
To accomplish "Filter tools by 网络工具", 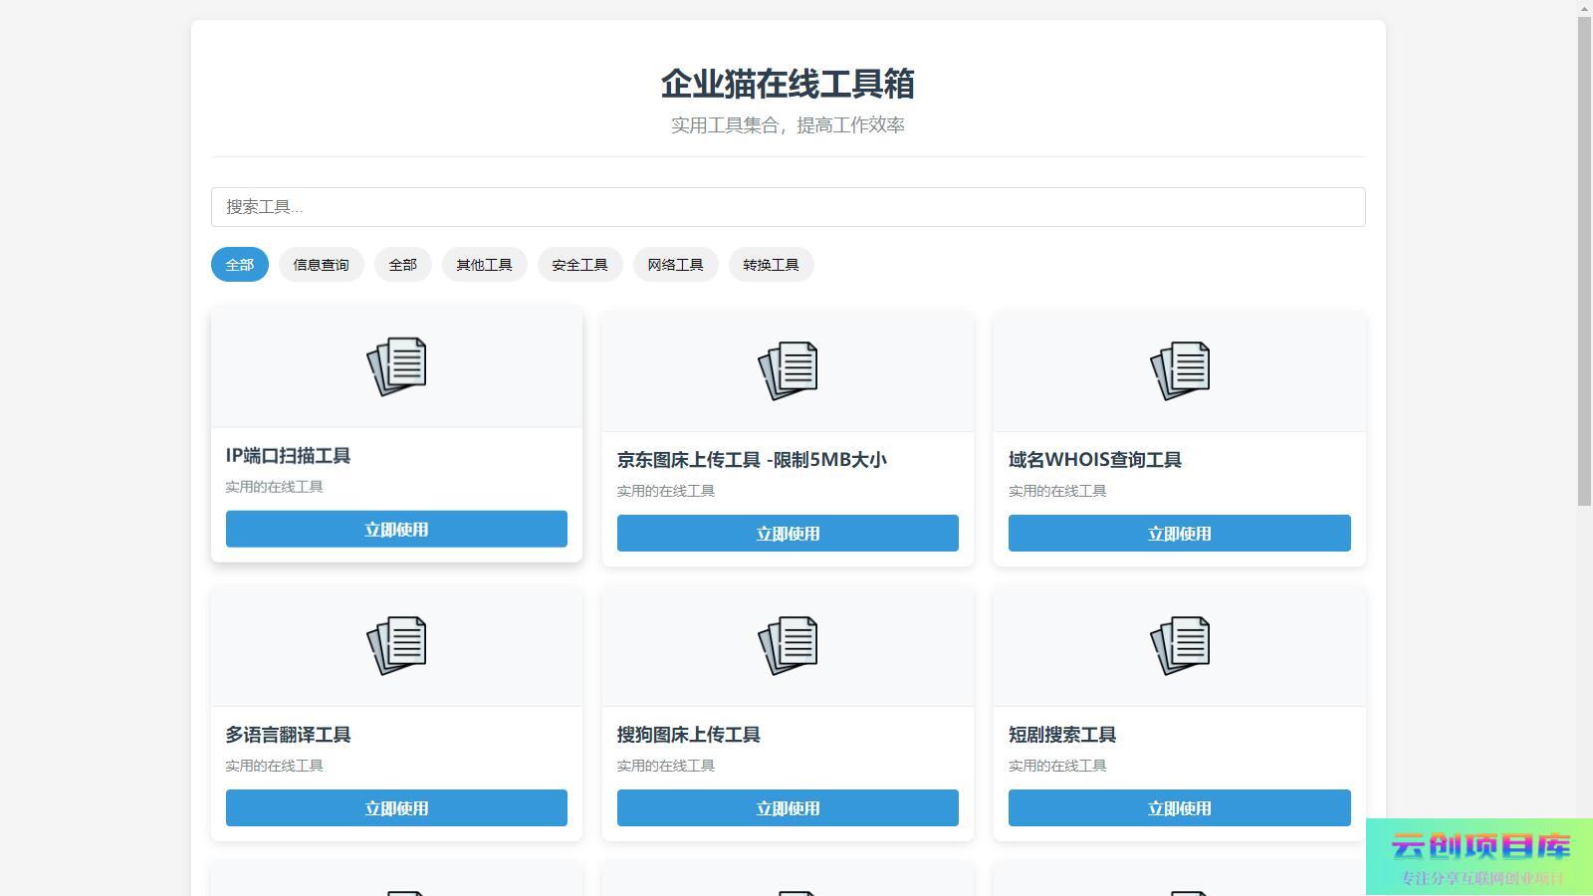I will pyautogui.click(x=675, y=265).
